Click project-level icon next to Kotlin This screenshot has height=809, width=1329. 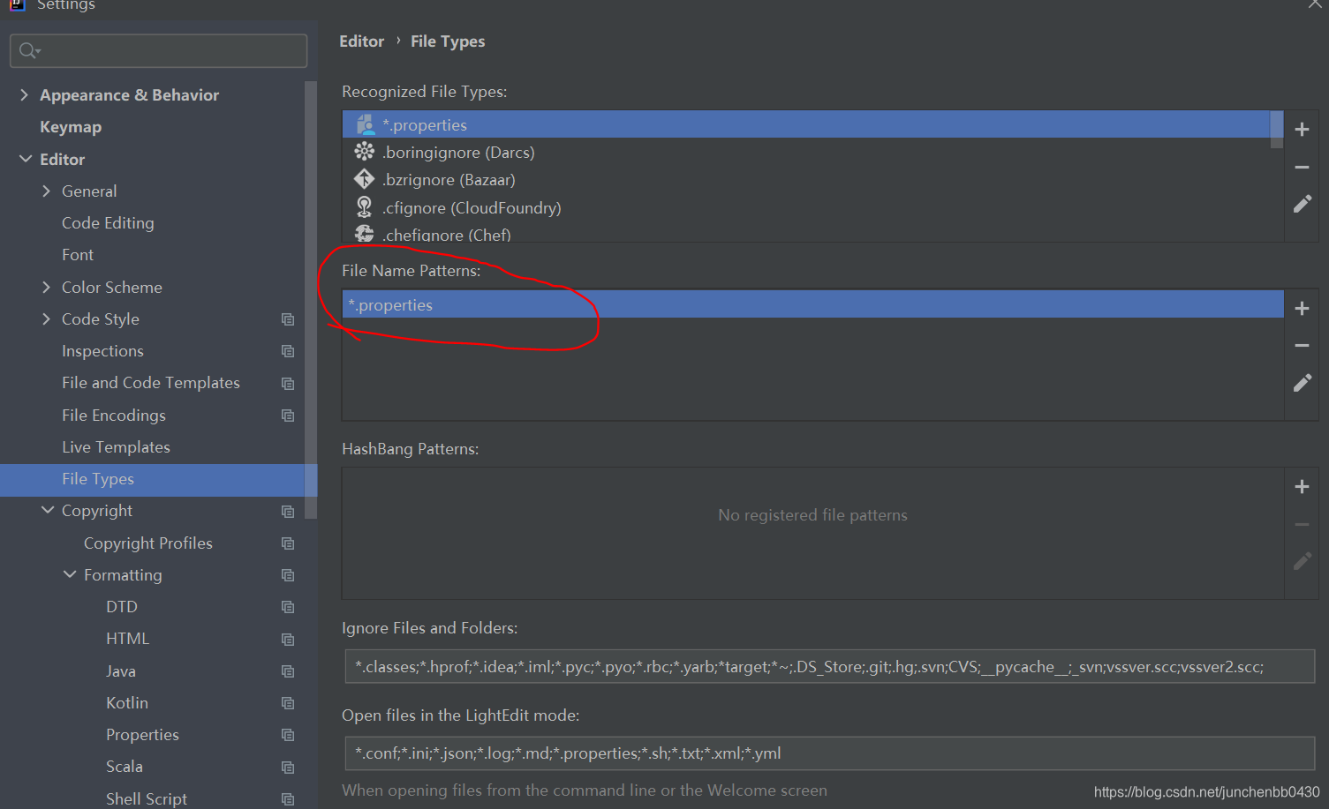(x=288, y=703)
